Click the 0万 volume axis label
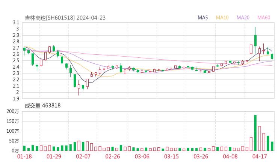The height and width of the screenshot is (165, 278). click(15, 151)
